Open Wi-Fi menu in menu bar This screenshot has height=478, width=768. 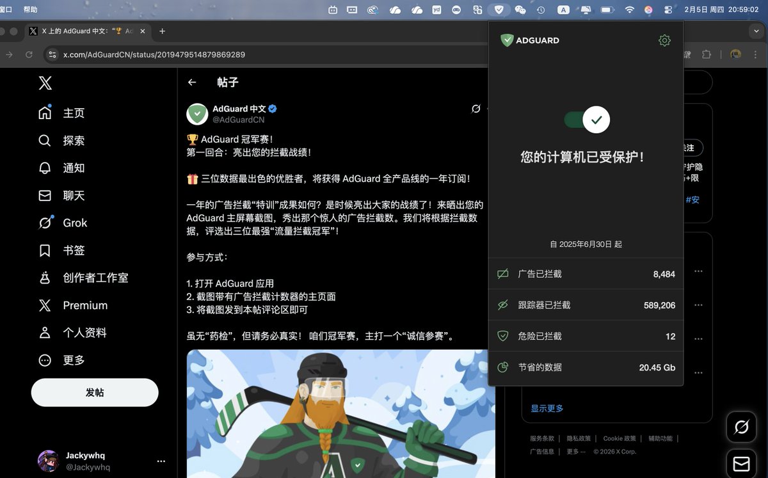630,10
